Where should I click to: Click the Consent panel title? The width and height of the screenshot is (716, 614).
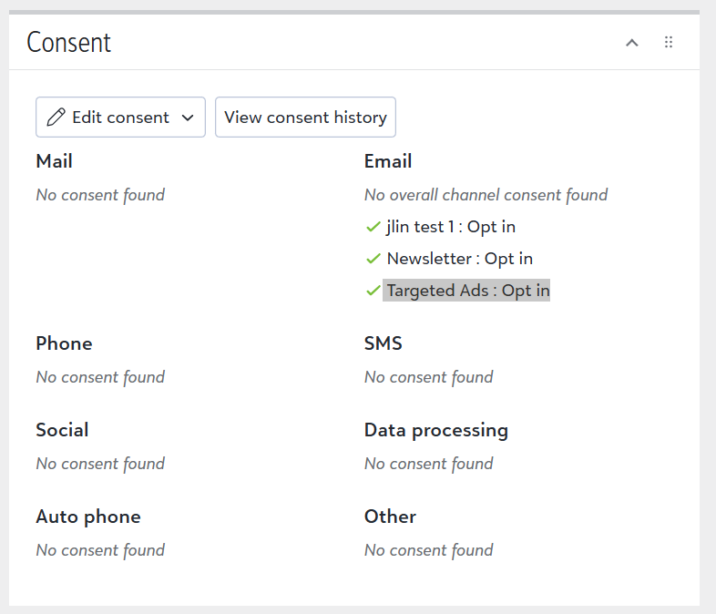69,42
